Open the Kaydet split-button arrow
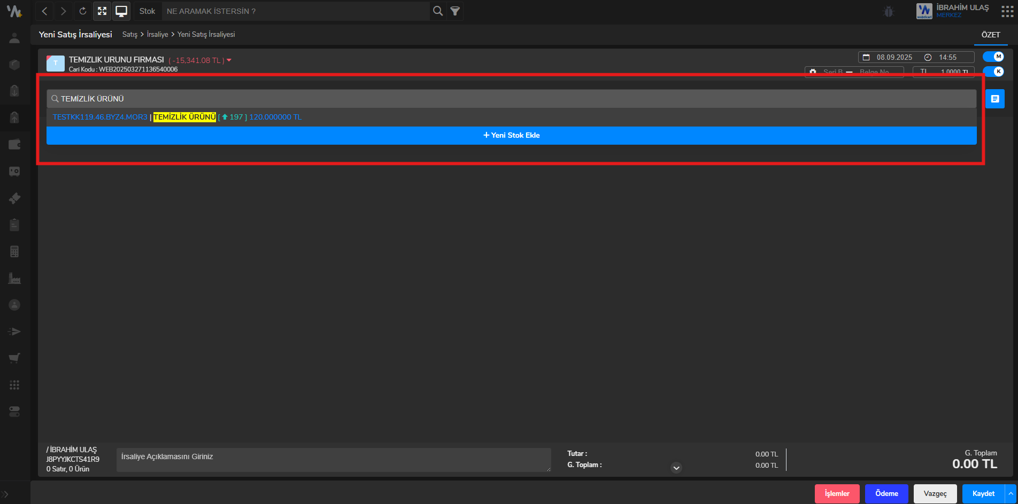 point(1011,494)
